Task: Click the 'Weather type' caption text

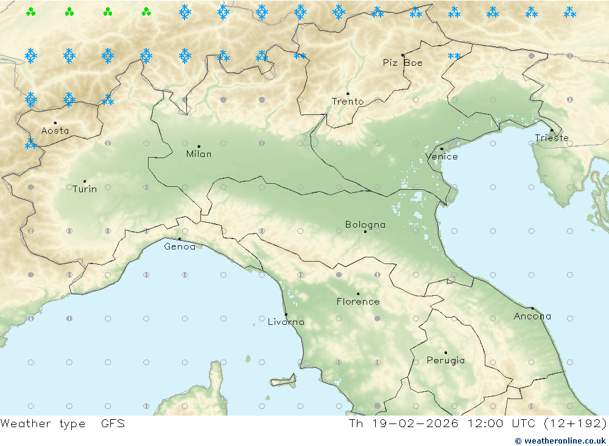Action: pos(43,423)
